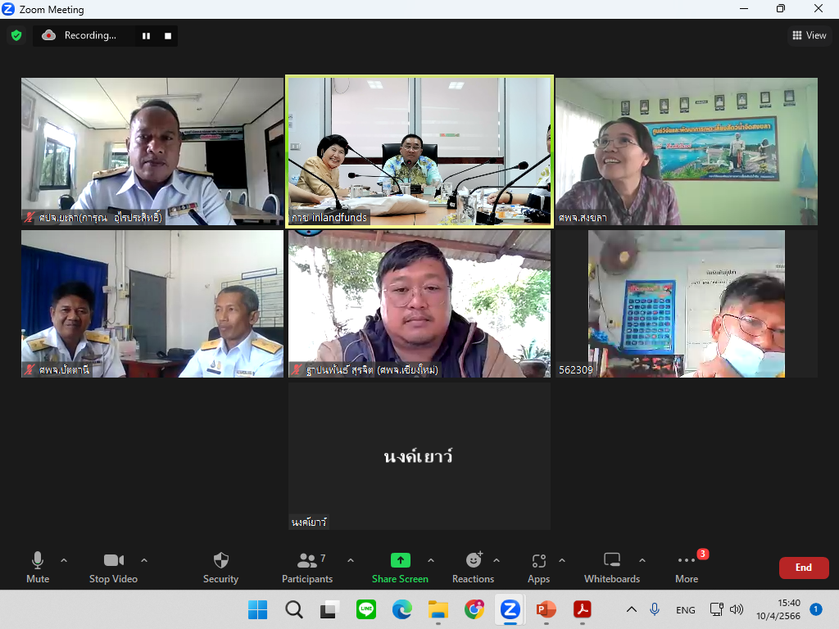Open the More options menu
The image size is (839, 629).
pos(687,568)
